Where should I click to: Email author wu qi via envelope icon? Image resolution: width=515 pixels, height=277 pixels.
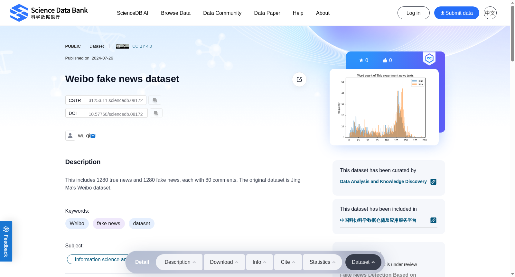point(93,136)
